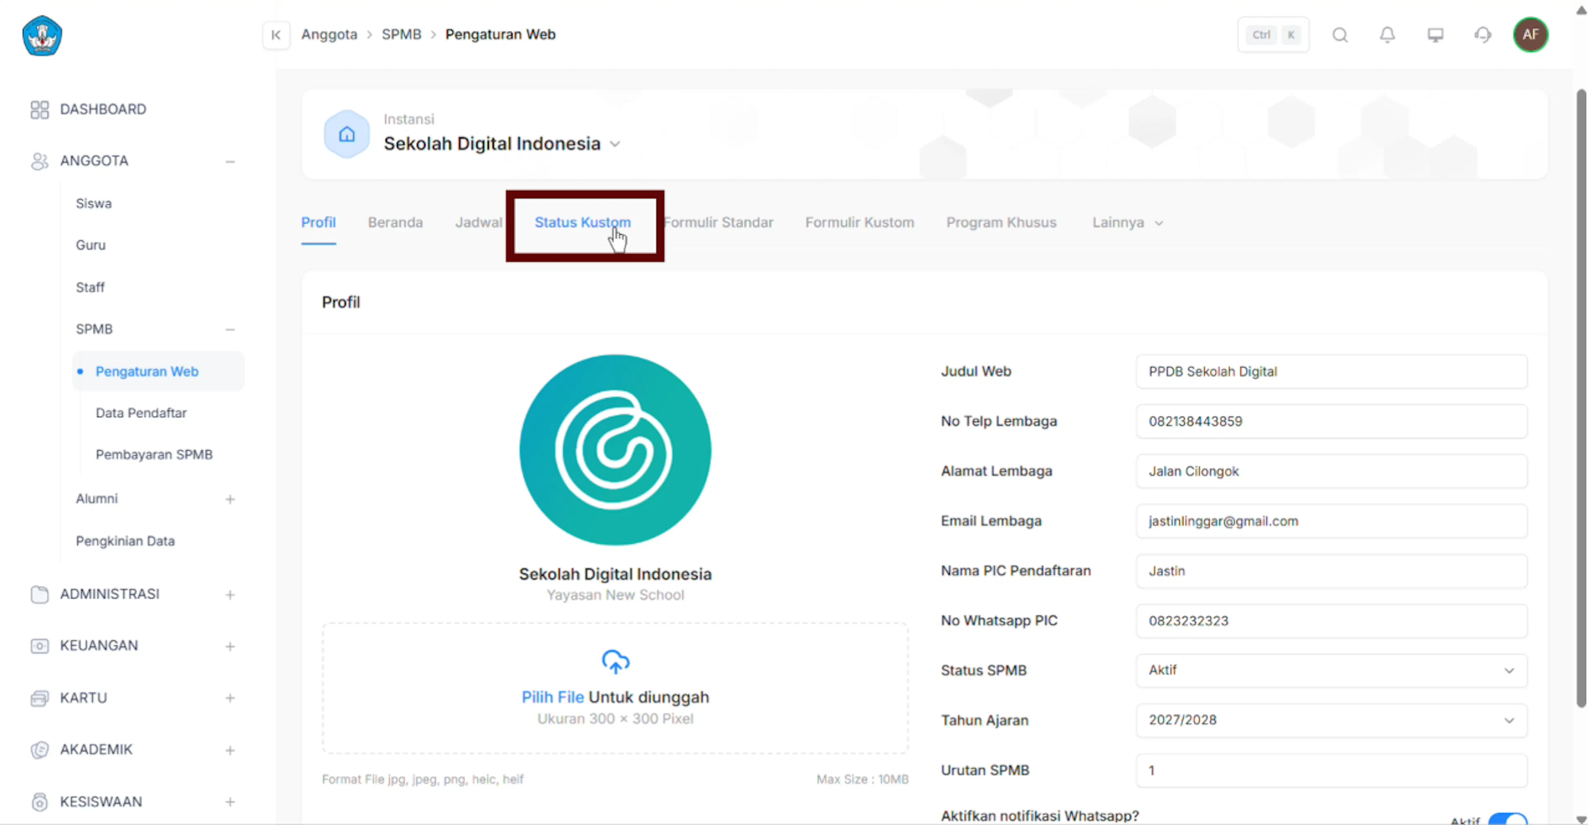
Task: Click the Urutan SPMB field
Action: 1331,770
